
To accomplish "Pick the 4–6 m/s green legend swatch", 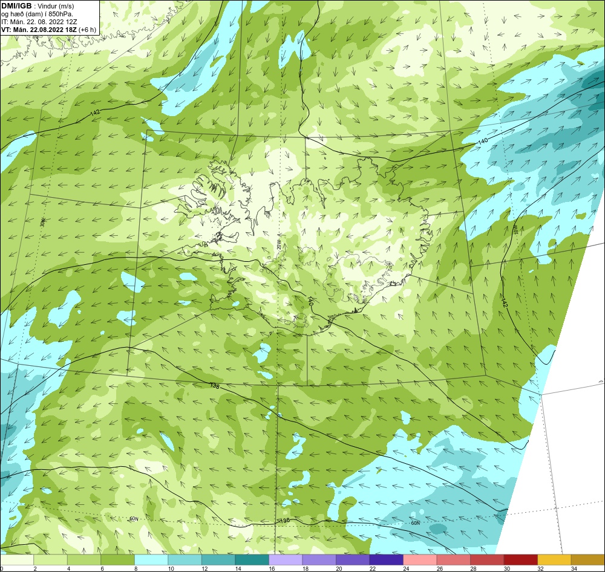I will point(84,559).
